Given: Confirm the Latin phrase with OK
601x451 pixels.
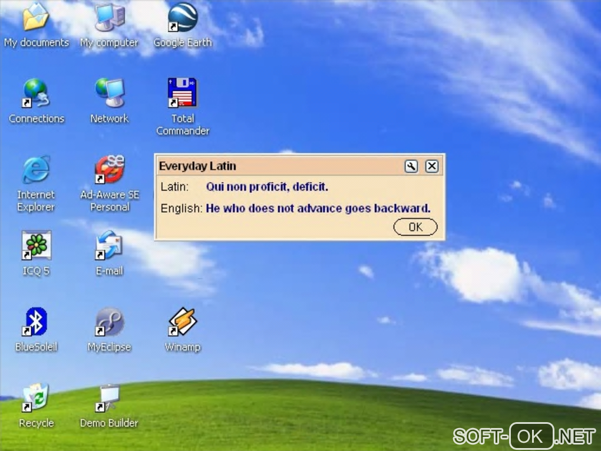Looking at the screenshot, I should pyautogui.click(x=415, y=227).
